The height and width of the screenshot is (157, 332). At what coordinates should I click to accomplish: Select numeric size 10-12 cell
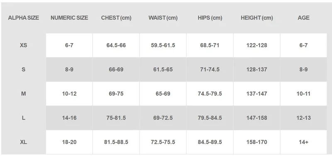click(x=69, y=94)
